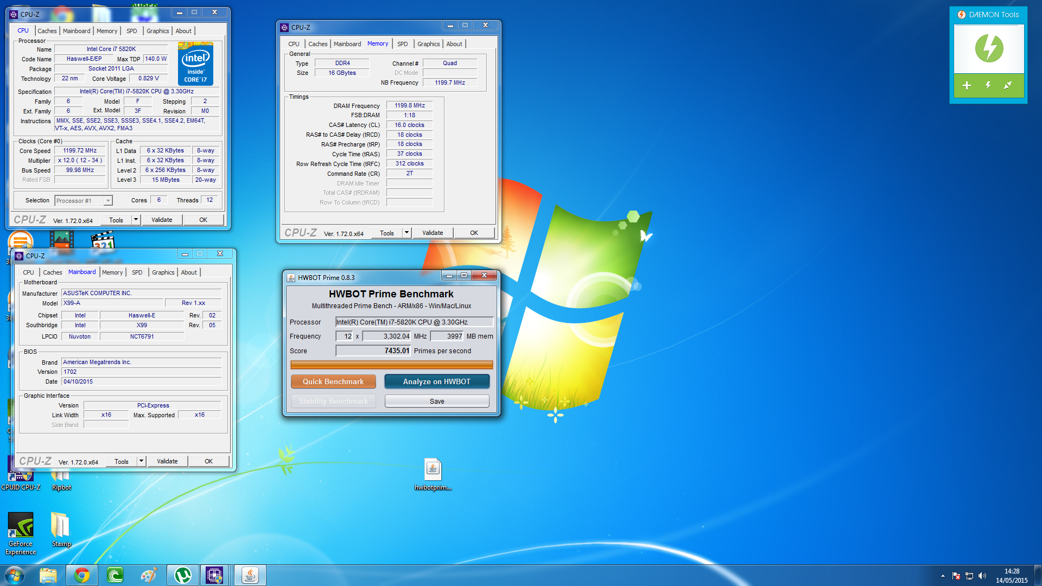Switch to Memory tab in Mainboard CPU-Z window

tap(112, 272)
